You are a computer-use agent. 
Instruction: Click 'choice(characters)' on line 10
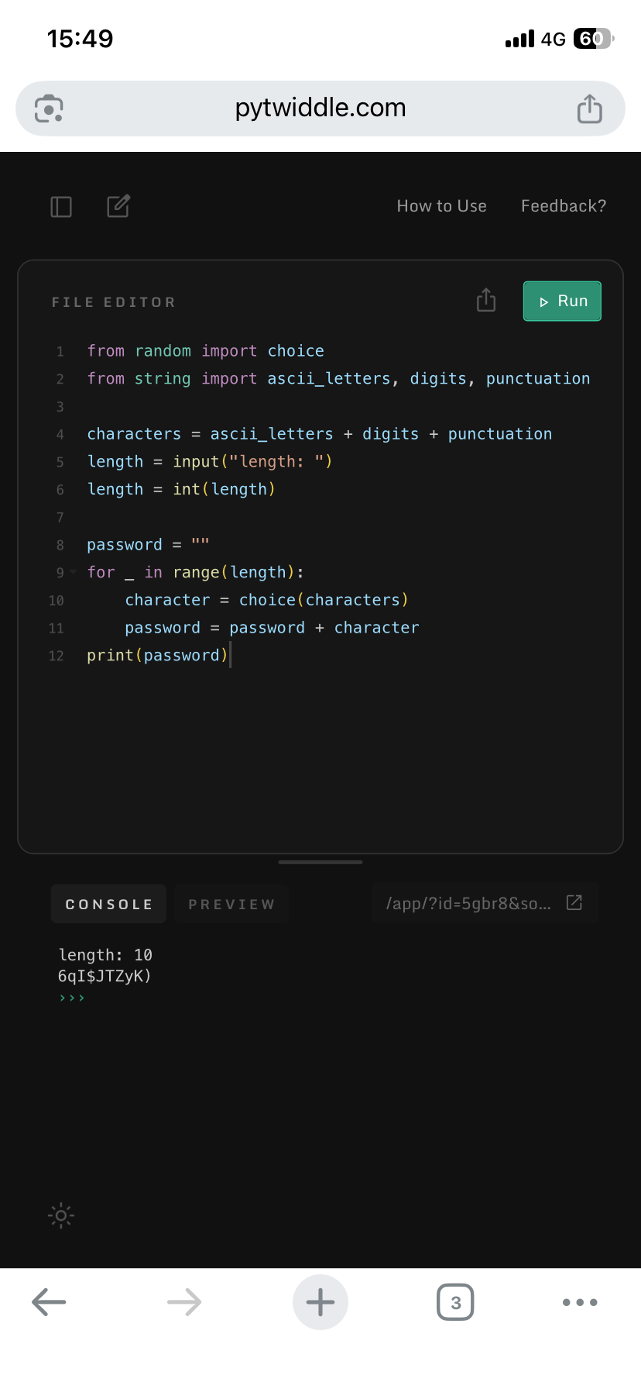tap(324, 600)
